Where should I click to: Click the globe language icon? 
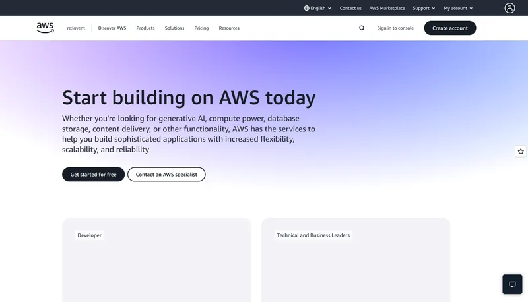(x=306, y=8)
